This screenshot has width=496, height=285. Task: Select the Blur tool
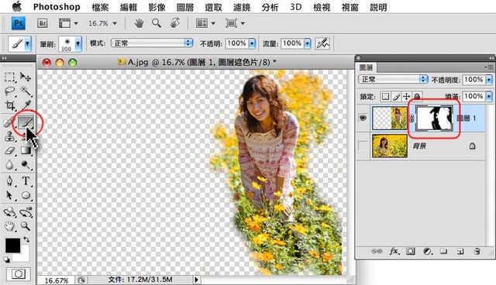point(9,165)
